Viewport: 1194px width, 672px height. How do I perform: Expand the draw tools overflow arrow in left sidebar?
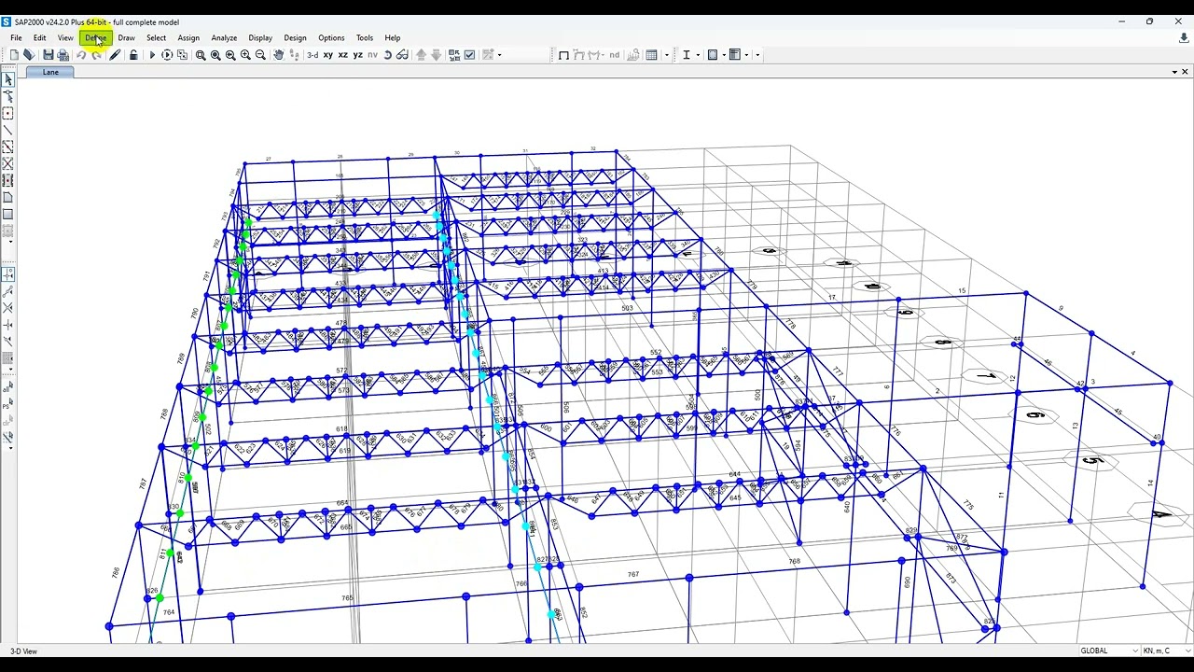[10, 242]
